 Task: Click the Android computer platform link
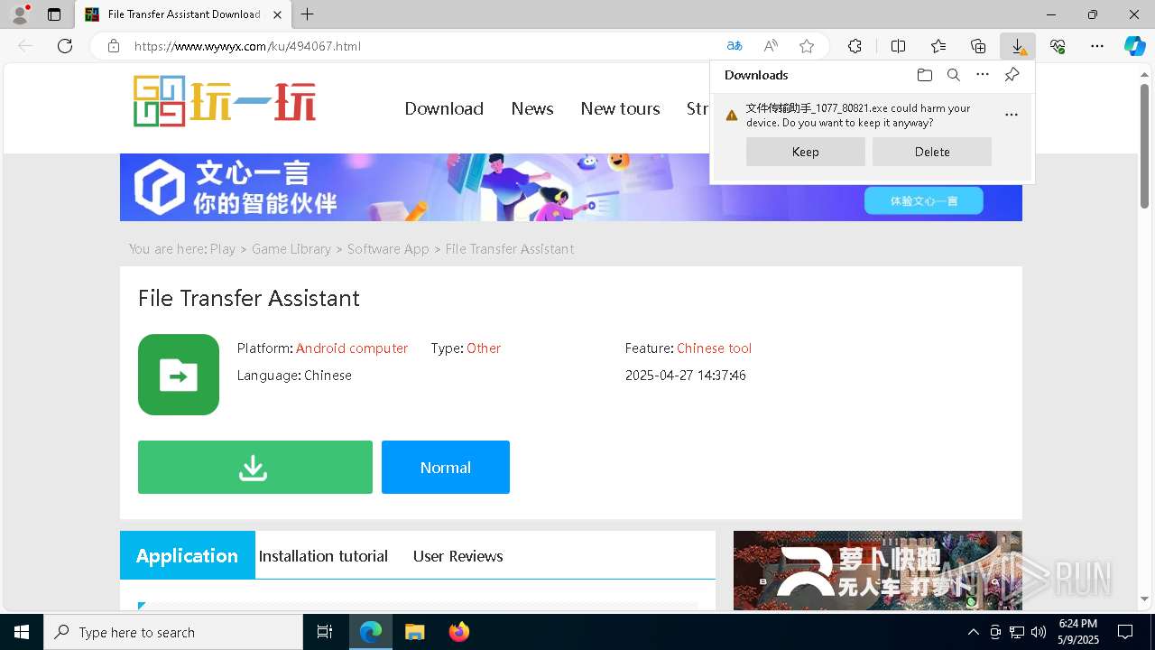pos(352,348)
